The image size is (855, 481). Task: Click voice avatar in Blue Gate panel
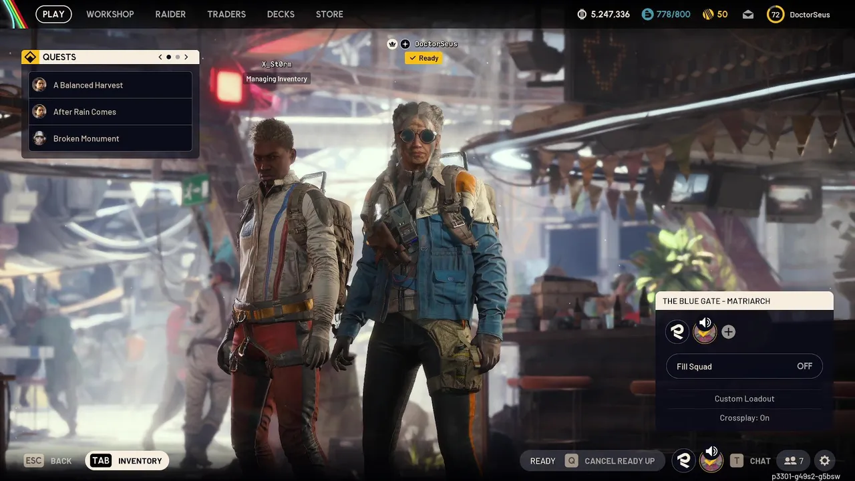pos(705,331)
